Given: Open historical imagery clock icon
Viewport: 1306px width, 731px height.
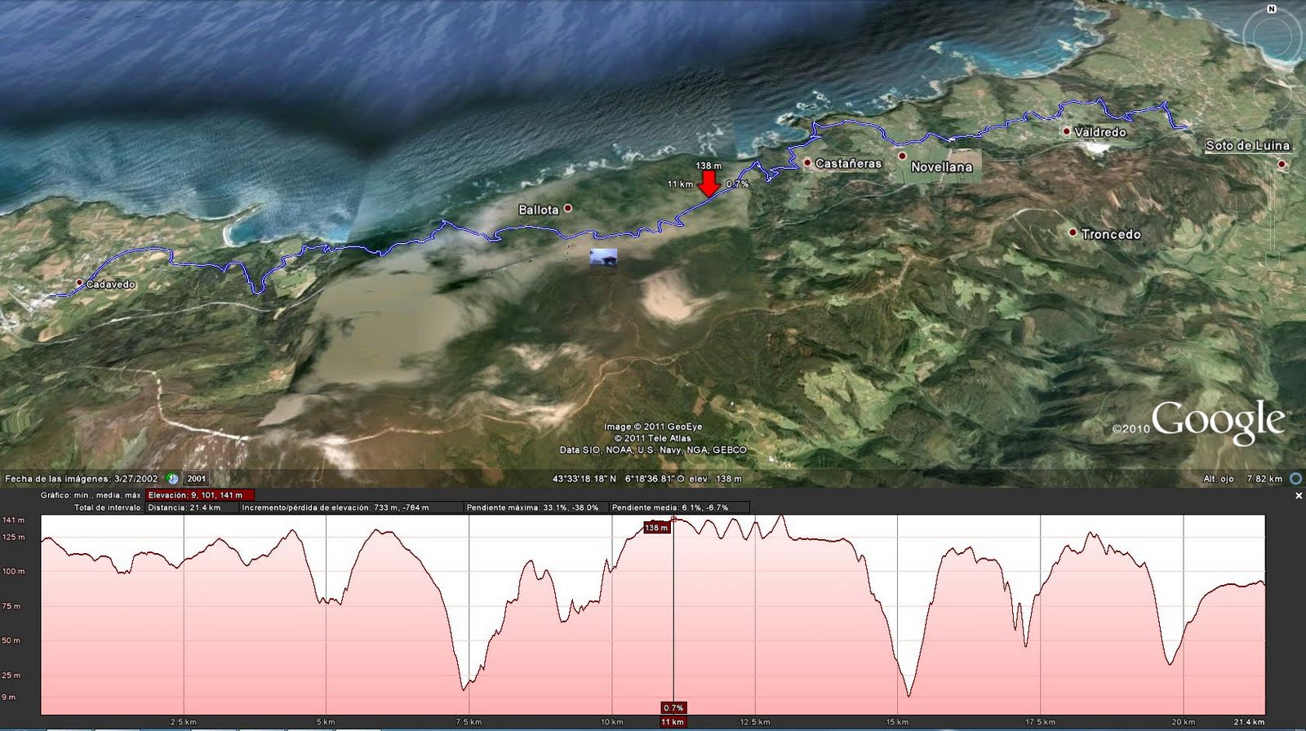Looking at the screenshot, I should (172, 479).
